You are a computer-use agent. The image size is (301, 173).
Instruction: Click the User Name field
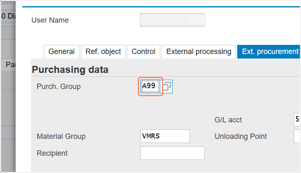click(x=172, y=20)
